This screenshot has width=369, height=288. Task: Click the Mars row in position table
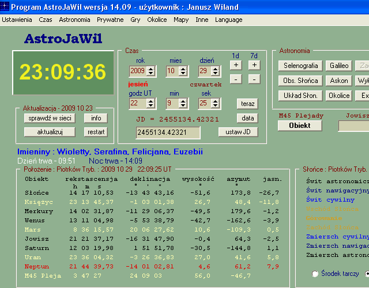[152, 230]
